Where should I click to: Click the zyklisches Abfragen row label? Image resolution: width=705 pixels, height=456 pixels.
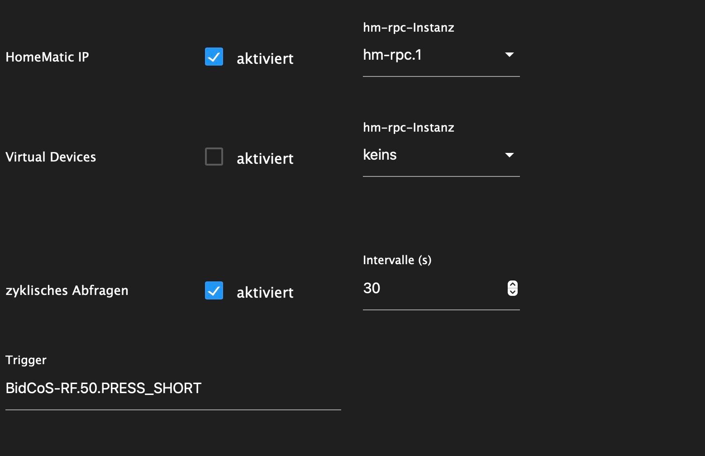pos(67,290)
